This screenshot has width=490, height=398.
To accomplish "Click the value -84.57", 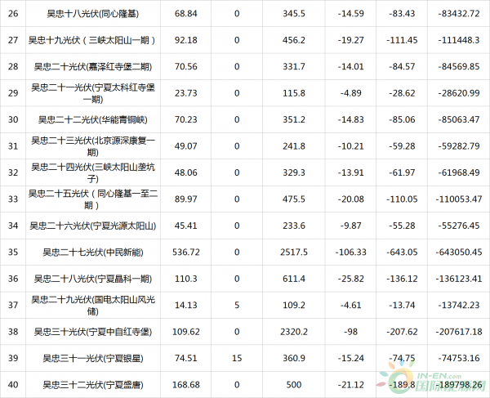I will click(x=402, y=66).
